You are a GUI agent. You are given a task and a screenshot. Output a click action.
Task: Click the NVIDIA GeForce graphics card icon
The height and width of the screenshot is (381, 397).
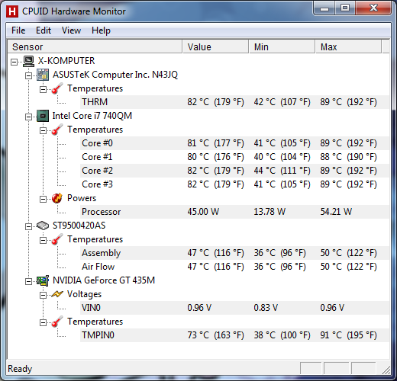43,280
